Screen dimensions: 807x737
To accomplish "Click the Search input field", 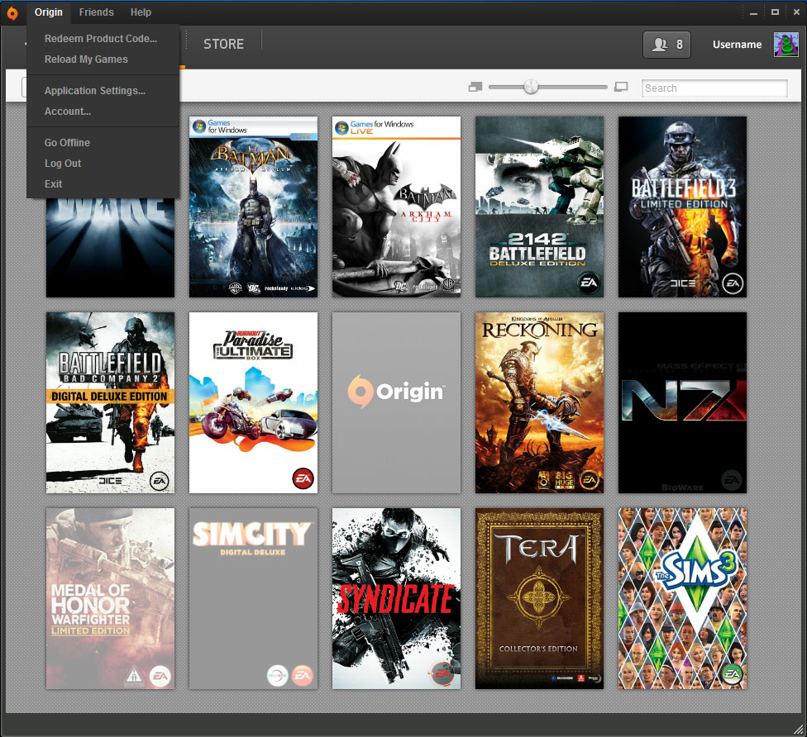I will [714, 88].
